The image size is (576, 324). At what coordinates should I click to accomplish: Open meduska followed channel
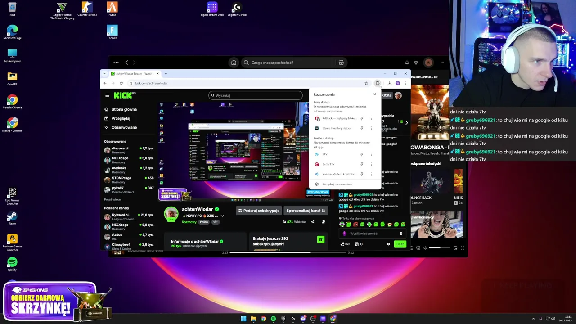[129, 170]
